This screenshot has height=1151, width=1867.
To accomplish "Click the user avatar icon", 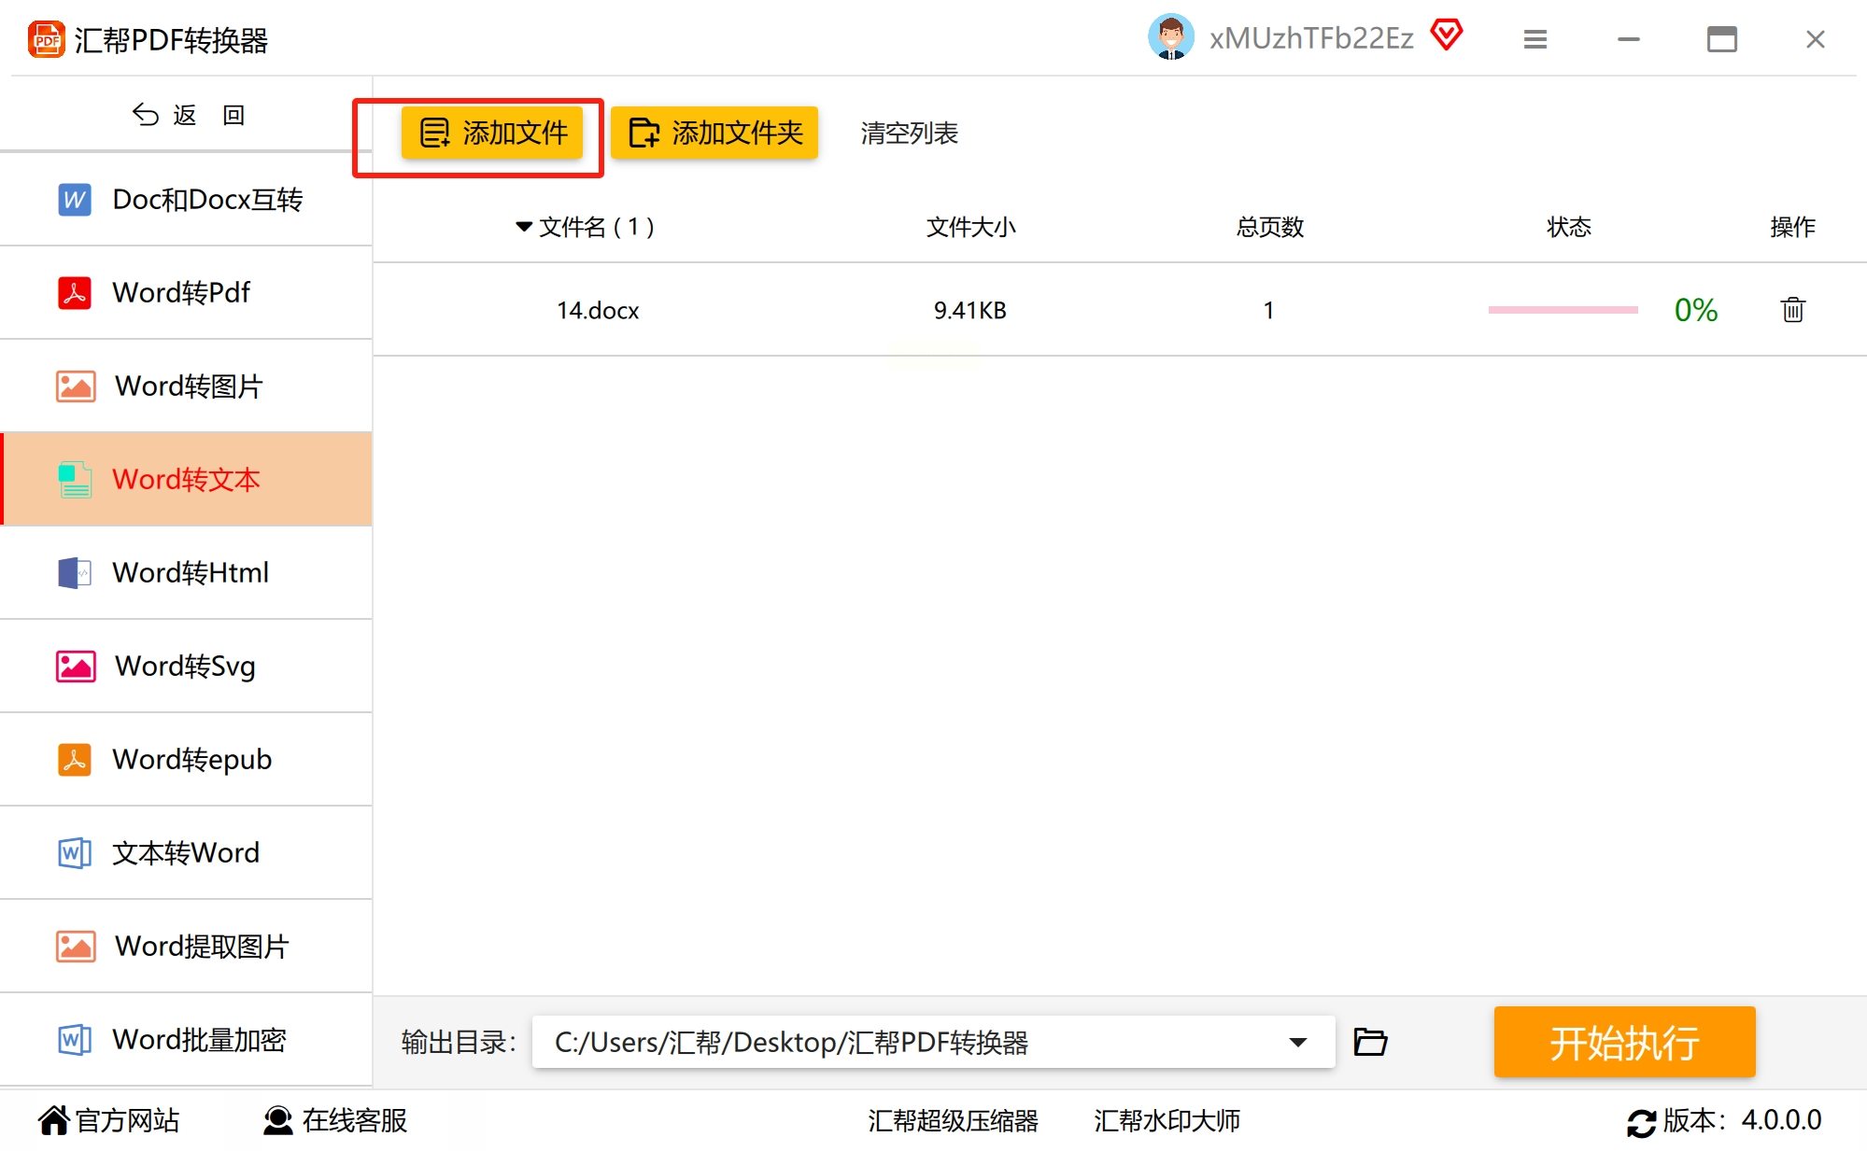I will 1170,38.
